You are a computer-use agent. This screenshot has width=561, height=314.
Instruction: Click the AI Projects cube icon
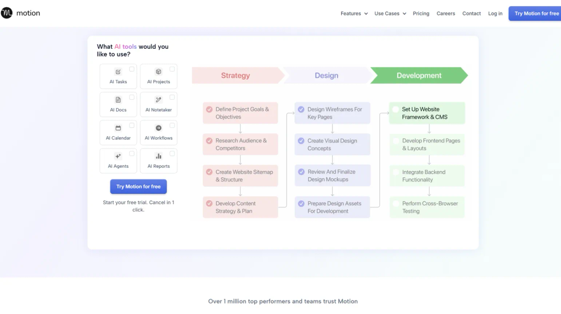click(x=159, y=72)
